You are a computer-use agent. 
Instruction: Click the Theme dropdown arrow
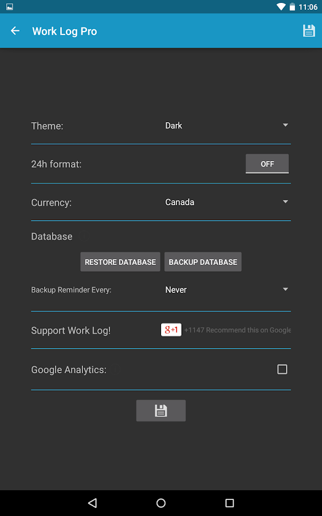pos(285,125)
